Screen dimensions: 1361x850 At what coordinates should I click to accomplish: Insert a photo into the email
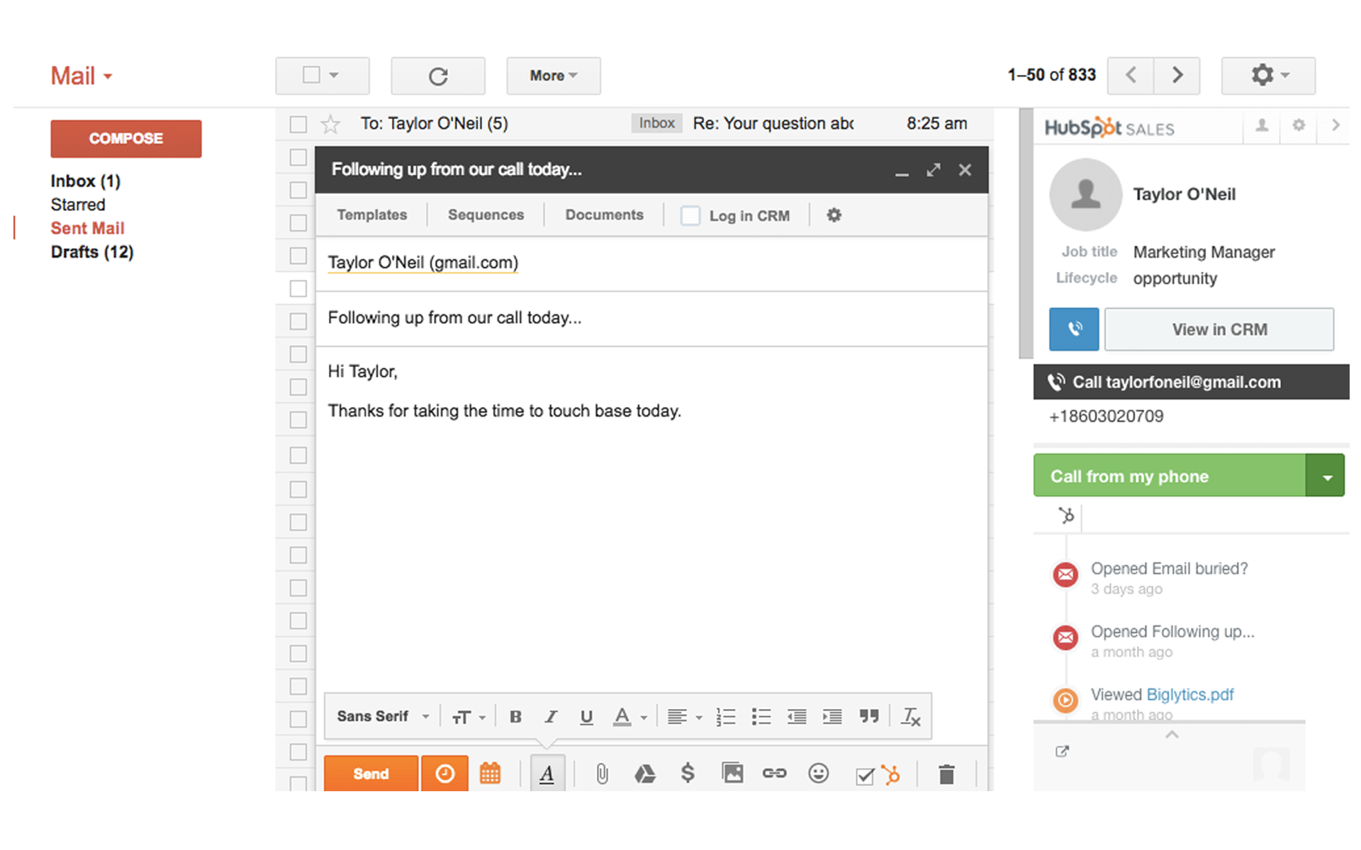tap(732, 773)
